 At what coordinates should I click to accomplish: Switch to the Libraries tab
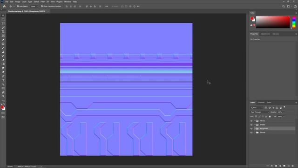[x=276, y=34]
